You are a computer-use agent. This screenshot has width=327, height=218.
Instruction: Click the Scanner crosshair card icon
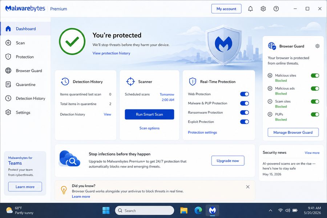click(x=130, y=81)
